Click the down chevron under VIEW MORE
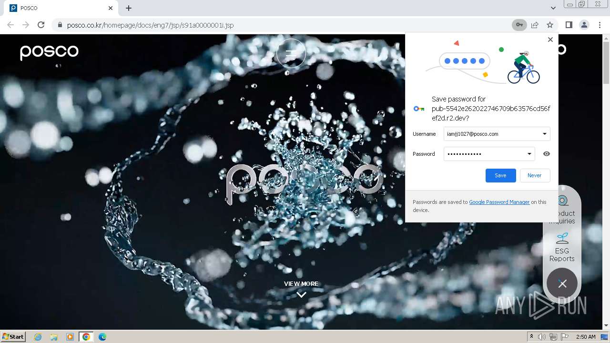This screenshot has width=610, height=343. point(301,295)
